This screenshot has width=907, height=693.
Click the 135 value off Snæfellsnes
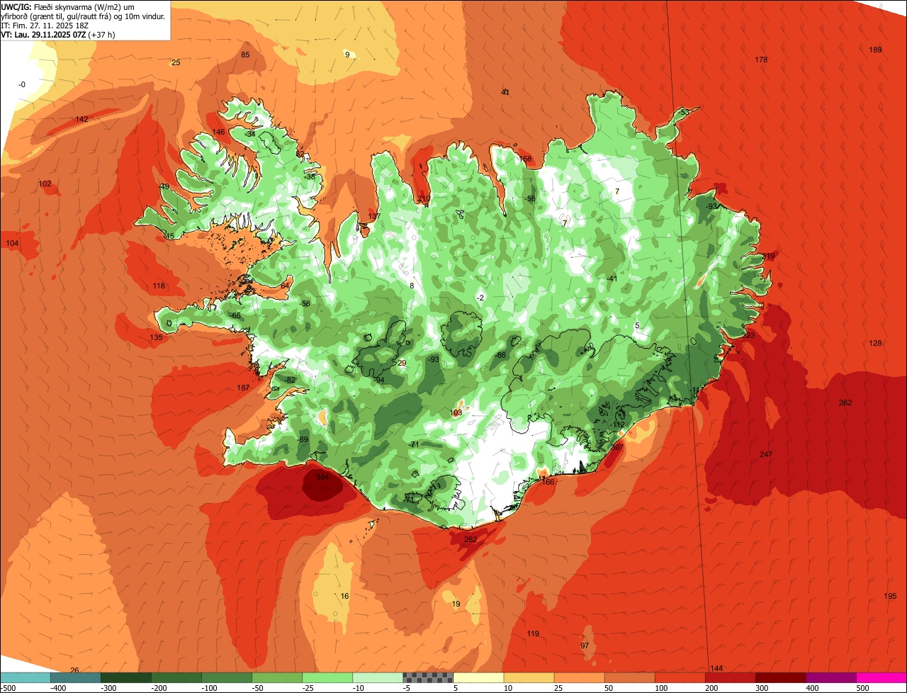157,337
